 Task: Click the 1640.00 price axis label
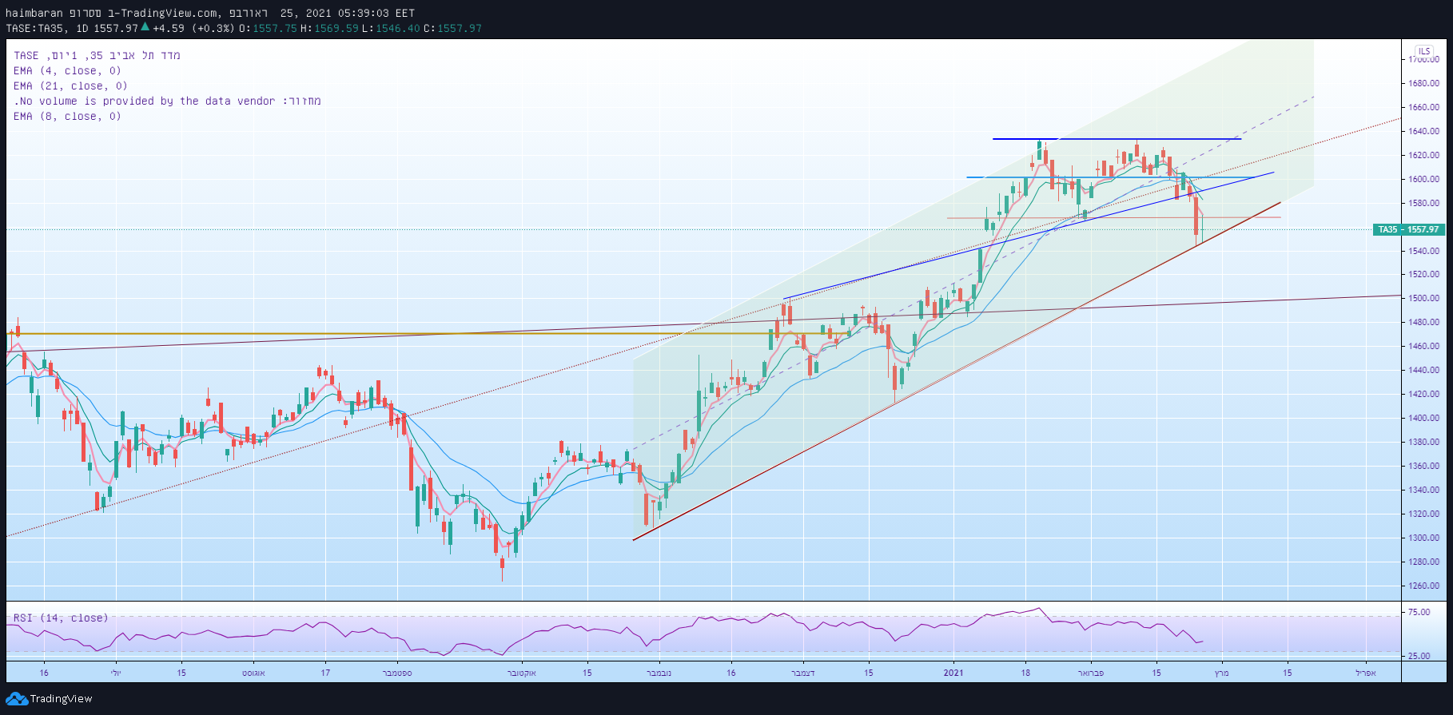click(1424, 131)
